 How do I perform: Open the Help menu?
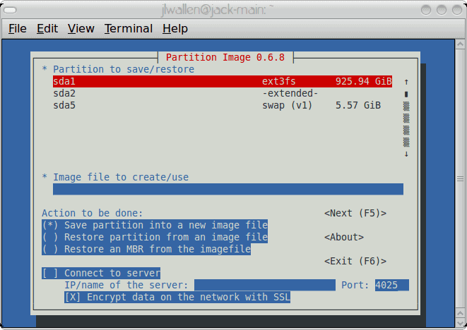click(175, 29)
